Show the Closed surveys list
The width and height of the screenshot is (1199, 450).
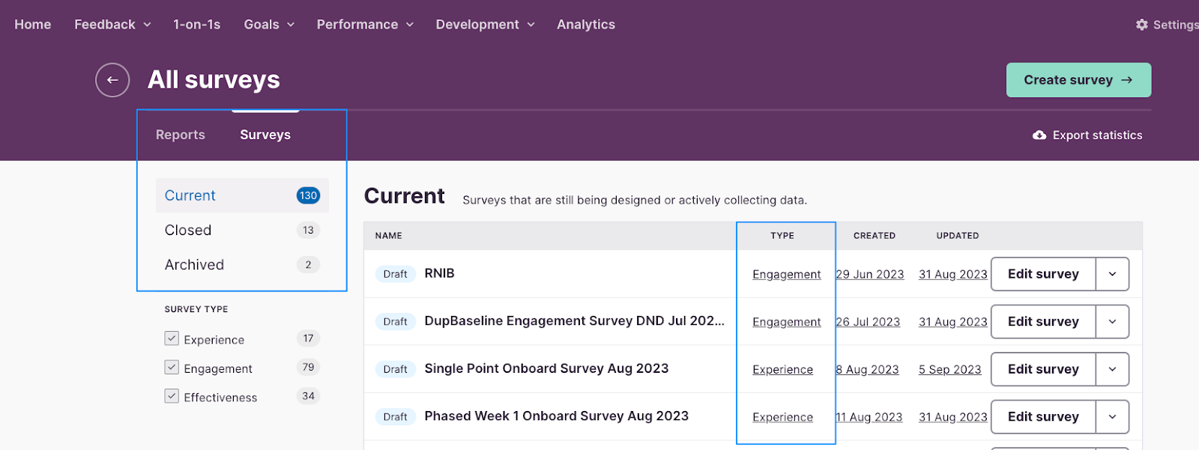point(242,230)
